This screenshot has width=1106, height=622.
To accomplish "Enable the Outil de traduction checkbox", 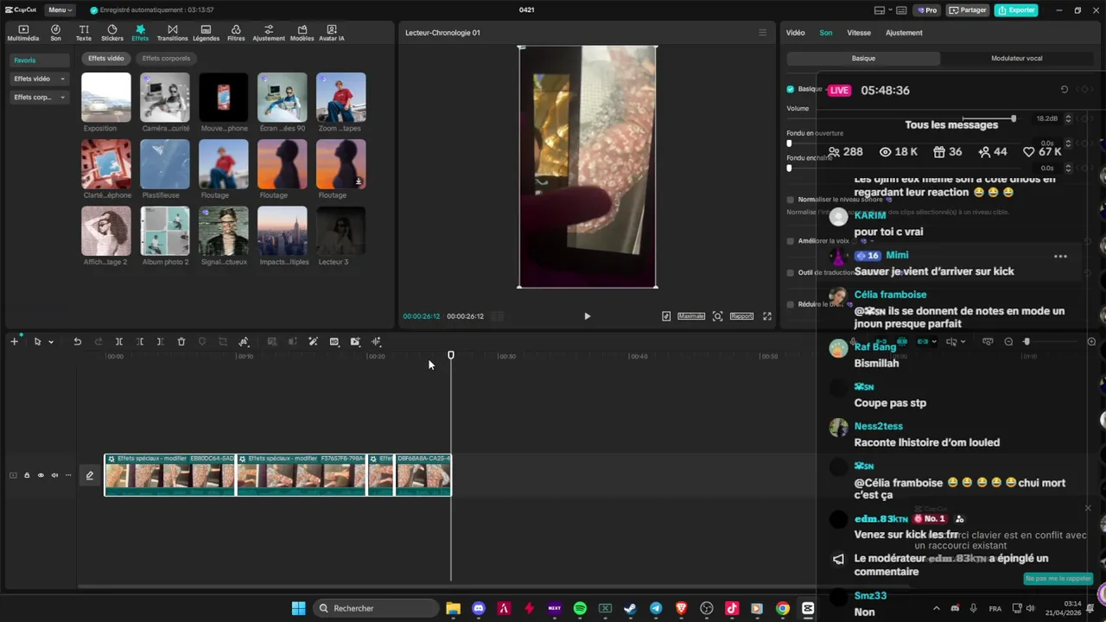I will click(x=790, y=272).
